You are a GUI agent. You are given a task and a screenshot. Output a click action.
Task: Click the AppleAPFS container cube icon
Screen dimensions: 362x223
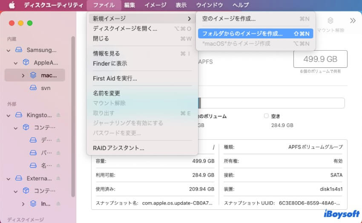[26, 62]
